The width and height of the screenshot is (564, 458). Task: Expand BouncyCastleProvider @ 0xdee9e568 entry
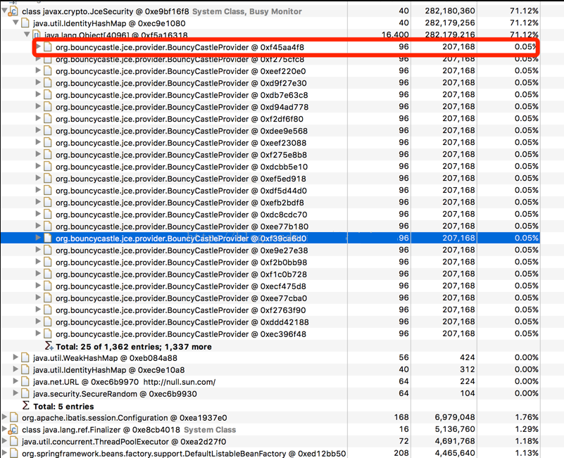(38, 130)
